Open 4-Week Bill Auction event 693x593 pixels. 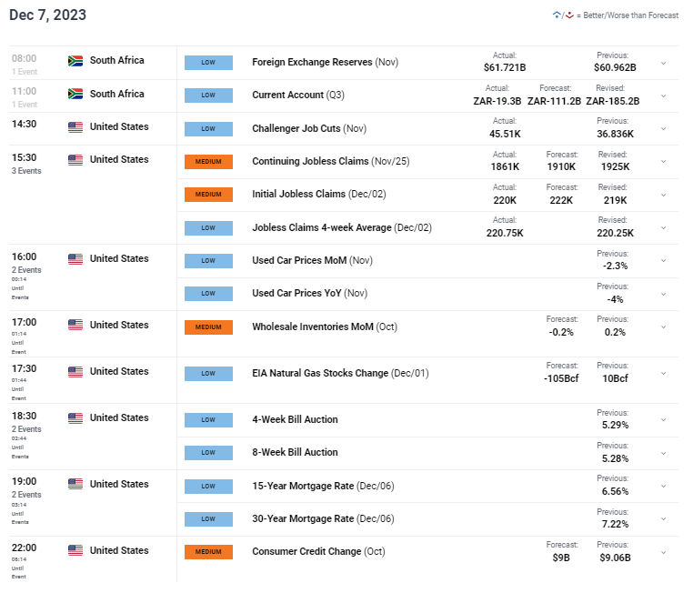point(295,419)
